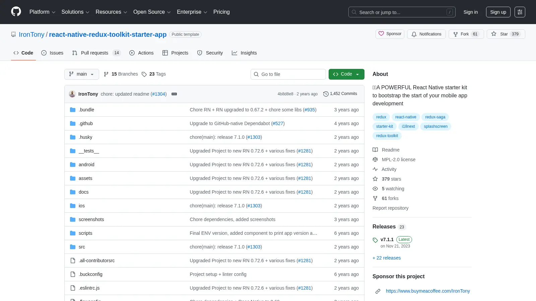Switch to the Issues tab

(x=52, y=53)
